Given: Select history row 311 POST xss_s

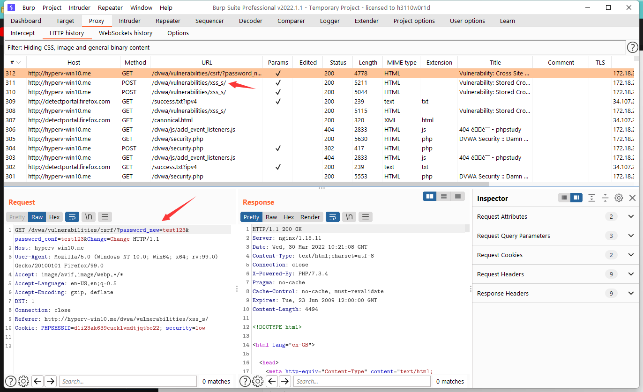Looking at the screenshot, I should click(x=319, y=82).
